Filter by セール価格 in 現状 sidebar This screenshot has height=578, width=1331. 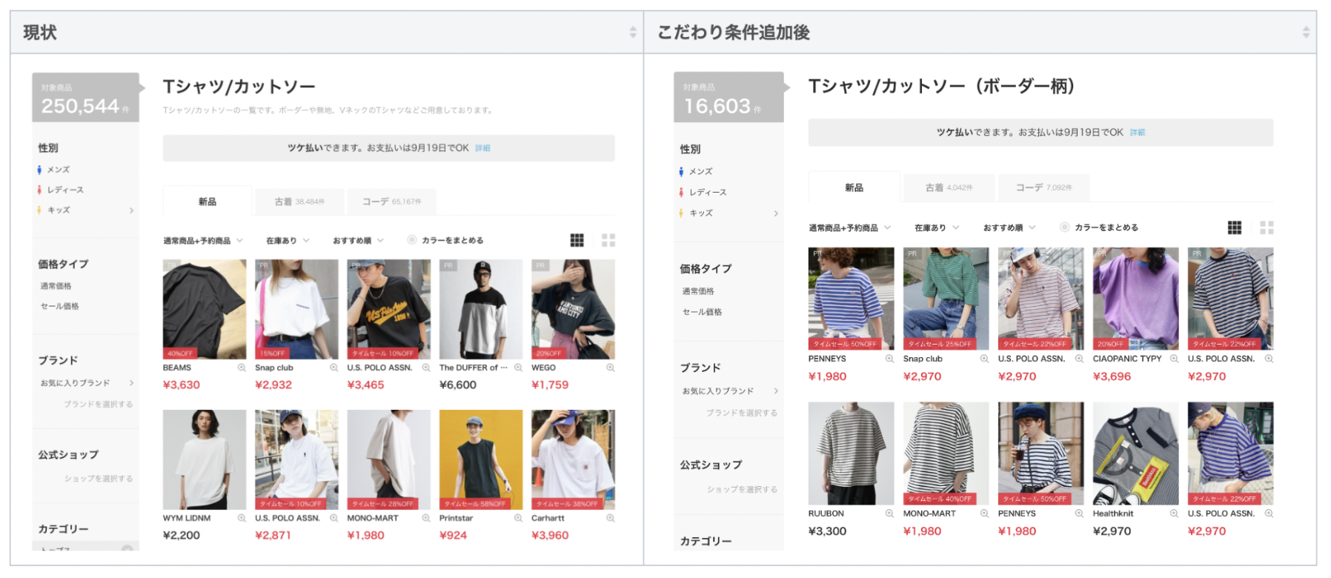click(x=60, y=306)
